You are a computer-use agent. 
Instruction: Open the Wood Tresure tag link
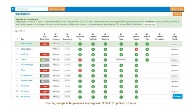pos(26,49)
